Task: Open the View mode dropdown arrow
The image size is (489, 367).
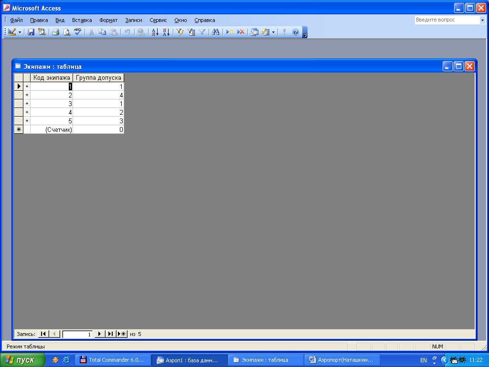Action: [20, 32]
